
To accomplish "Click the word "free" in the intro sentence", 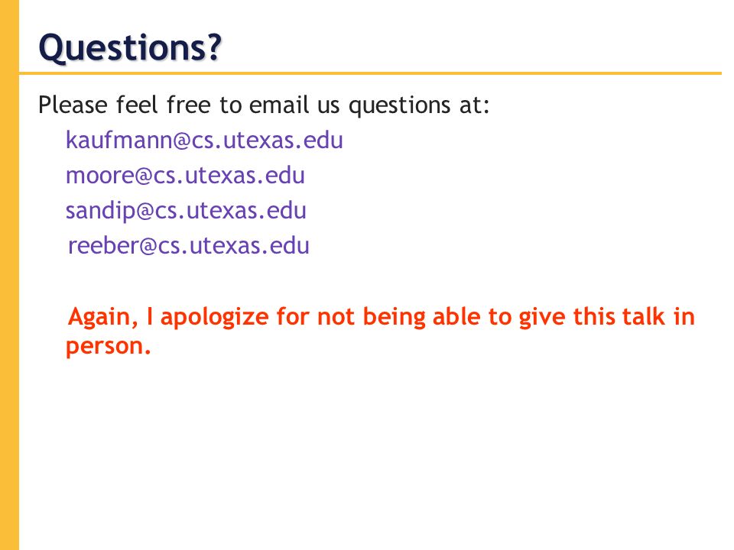I will coord(188,105).
